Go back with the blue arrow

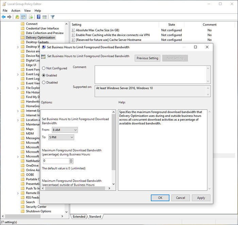point(4,17)
